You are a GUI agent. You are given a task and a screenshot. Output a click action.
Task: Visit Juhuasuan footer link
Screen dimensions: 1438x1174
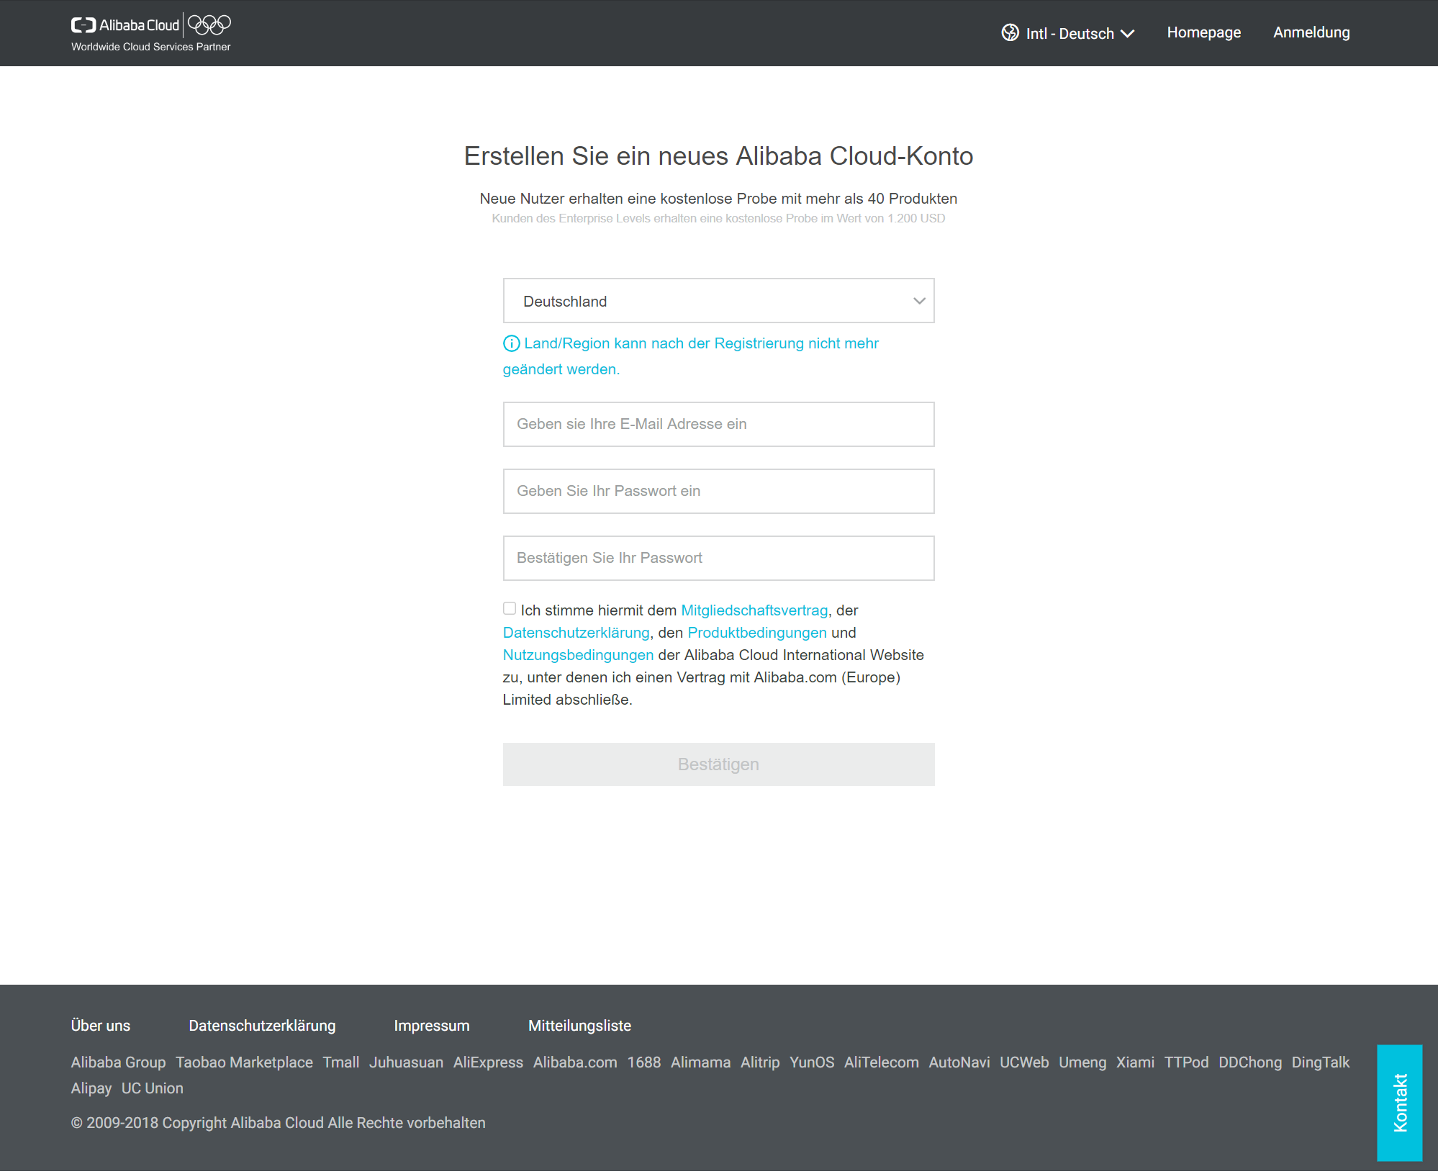click(406, 1062)
